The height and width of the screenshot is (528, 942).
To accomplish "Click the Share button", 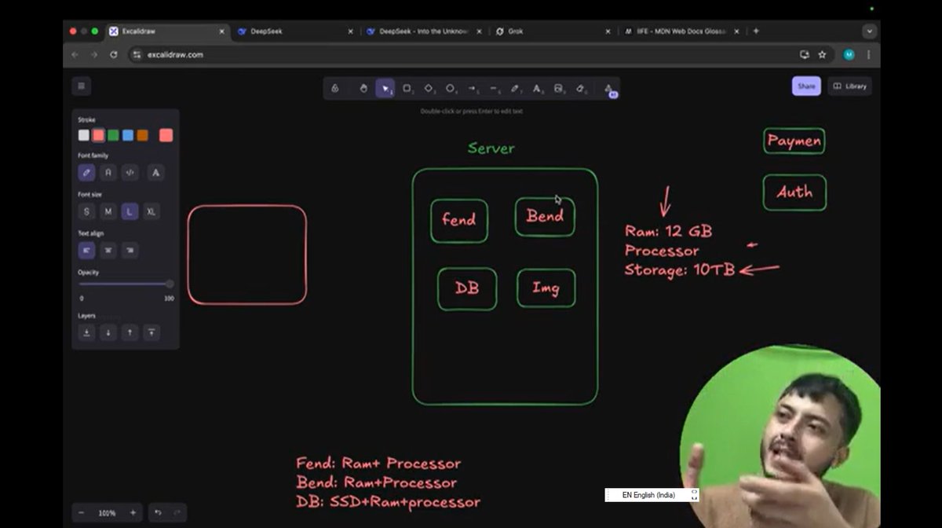I will point(805,86).
